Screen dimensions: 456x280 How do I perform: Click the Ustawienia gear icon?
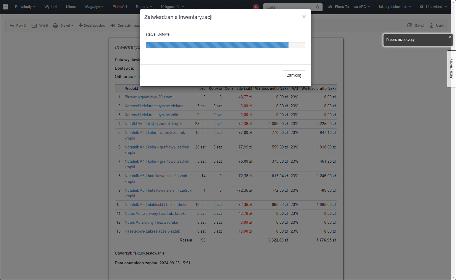422,7
